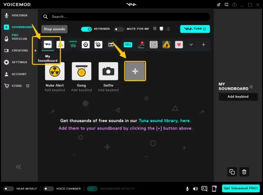Open the messages icon in title bar
The image size is (263, 195).
pyautogui.click(x=226, y=5)
